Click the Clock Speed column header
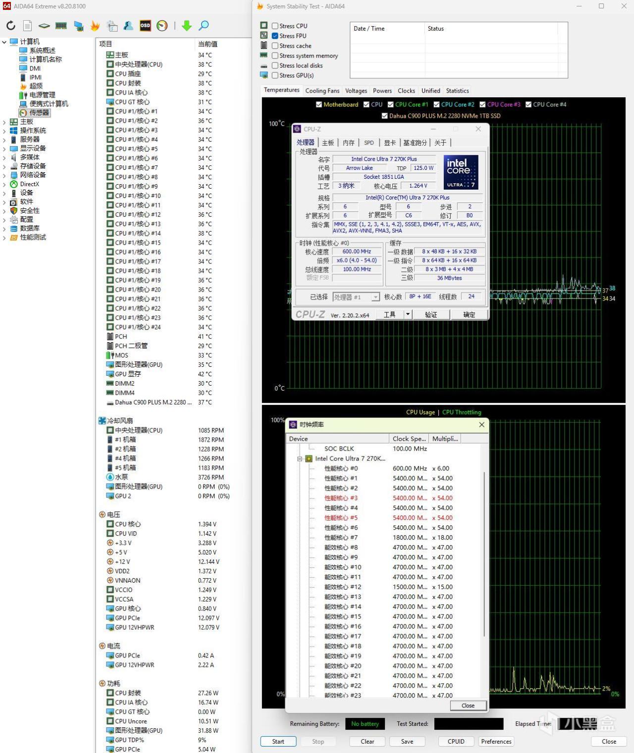Viewport: 634px width, 753px height. click(x=409, y=439)
